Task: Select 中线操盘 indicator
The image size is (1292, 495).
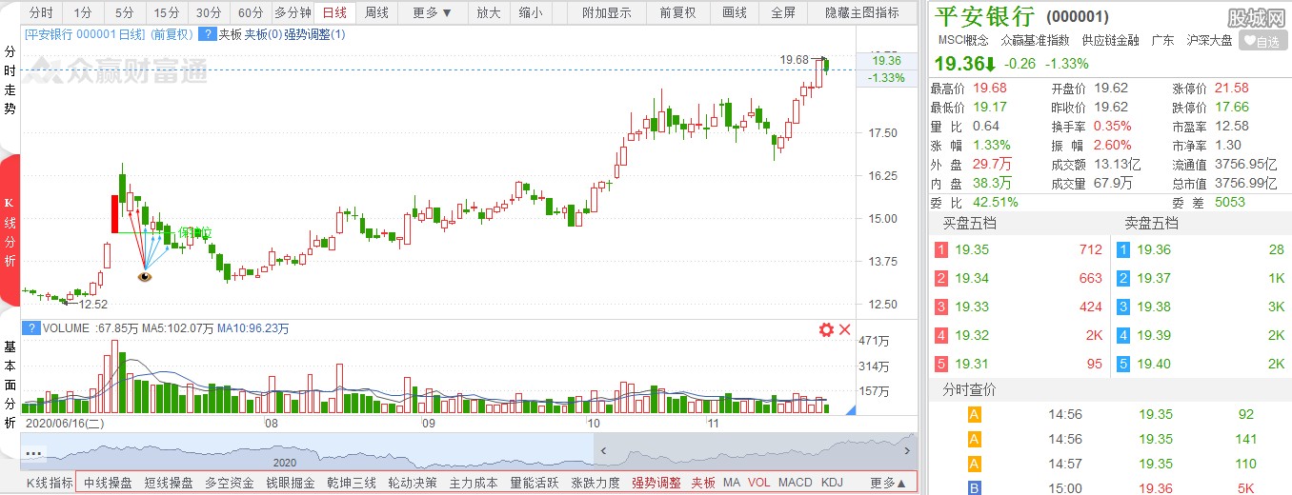Action: tap(108, 483)
